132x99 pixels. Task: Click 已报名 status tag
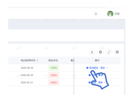pos(54,68)
